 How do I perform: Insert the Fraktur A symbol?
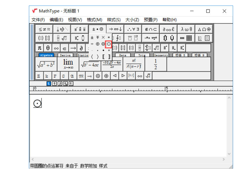coord(72,76)
